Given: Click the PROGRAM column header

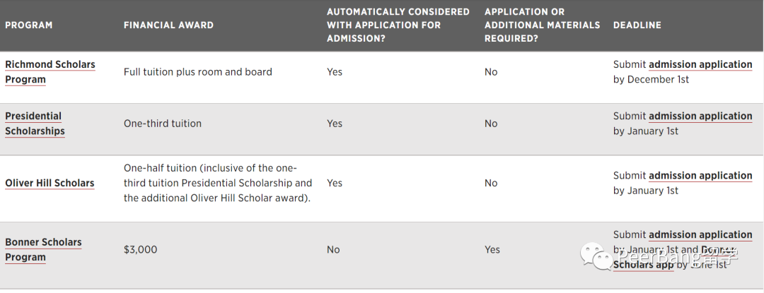Looking at the screenshot, I should pyautogui.click(x=29, y=25).
